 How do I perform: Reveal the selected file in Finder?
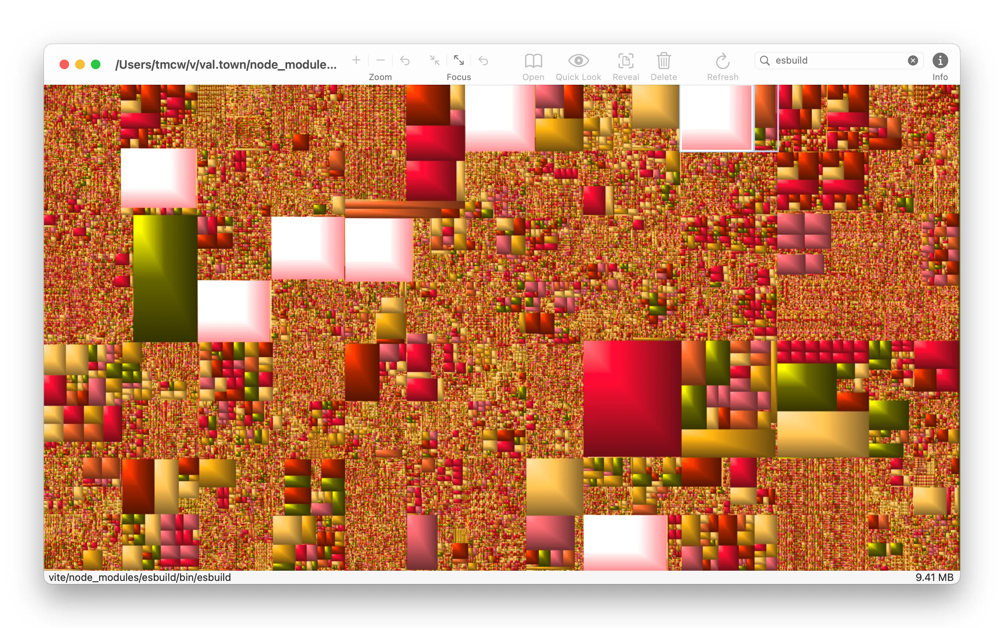click(626, 61)
